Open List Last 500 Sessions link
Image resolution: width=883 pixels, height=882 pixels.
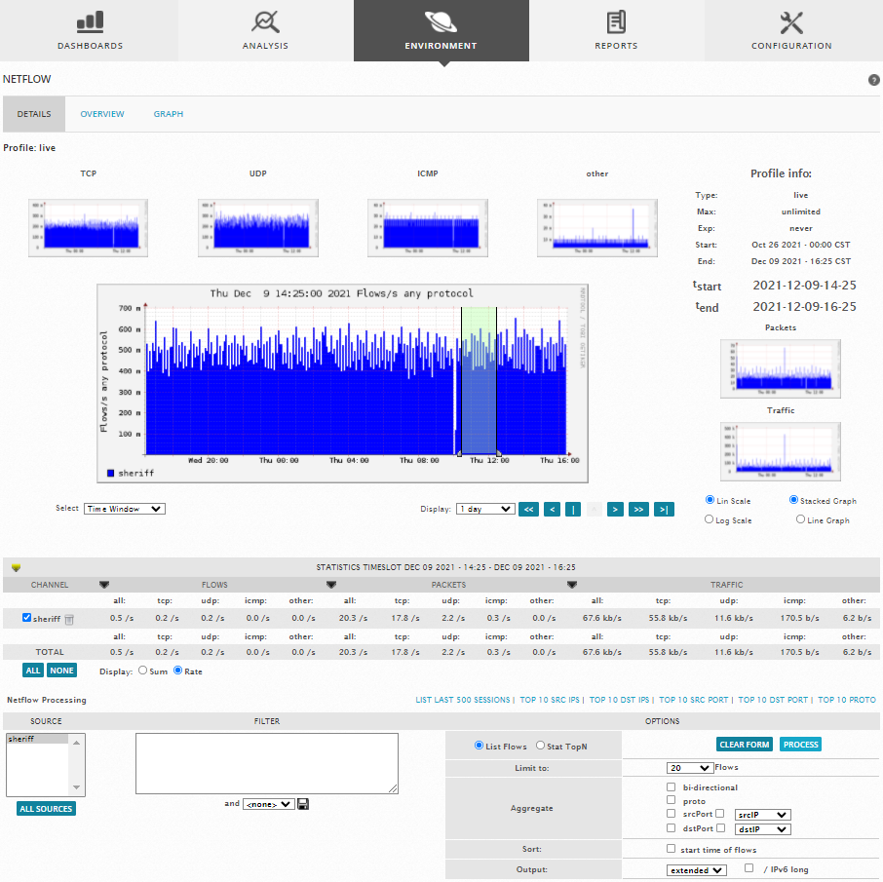coord(462,700)
